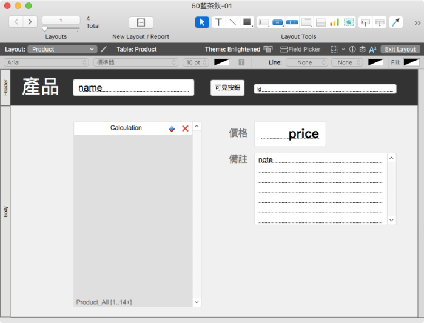Screen dimensions: 424x323
Task: Activate the Format Painter eyedropper
Action: (x=395, y=22)
